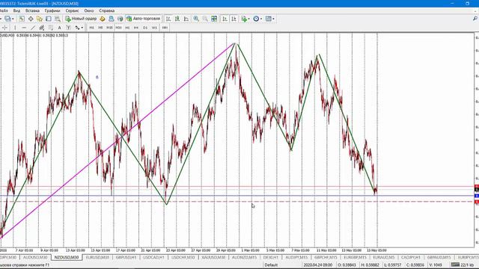Screen dimensions: 479x269
Task: Switch timeframe to W1
Action: click(154, 28)
